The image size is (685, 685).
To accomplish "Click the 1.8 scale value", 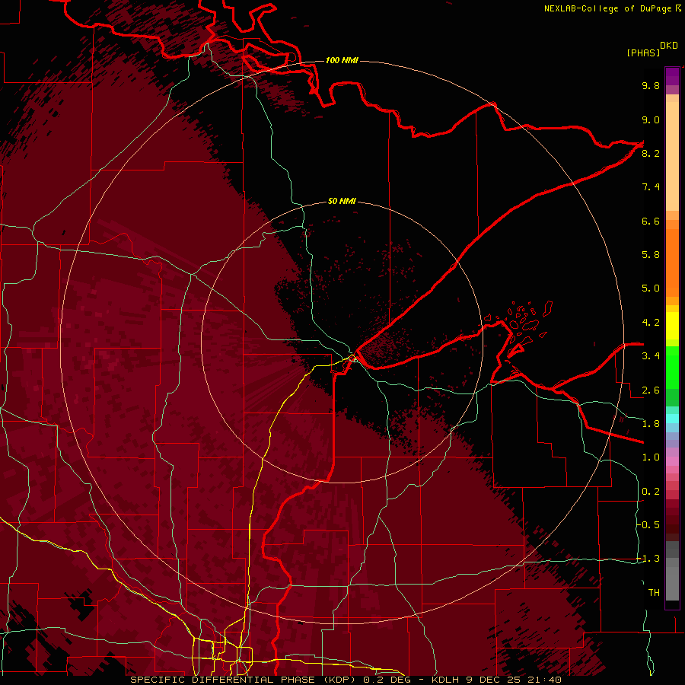I will pyautogui.click(x=651, y=424).
